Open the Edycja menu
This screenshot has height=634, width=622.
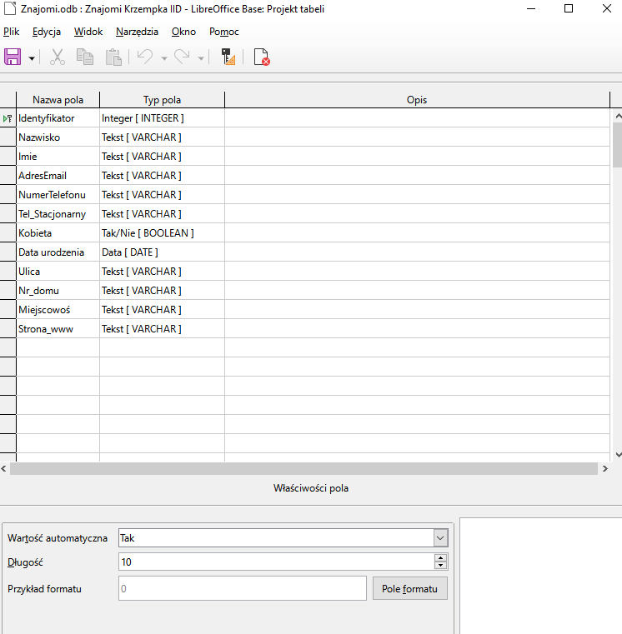[x=47, y=32]
